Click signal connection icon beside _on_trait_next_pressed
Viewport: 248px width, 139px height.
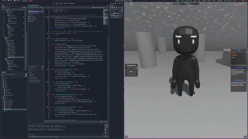point(47,82)
